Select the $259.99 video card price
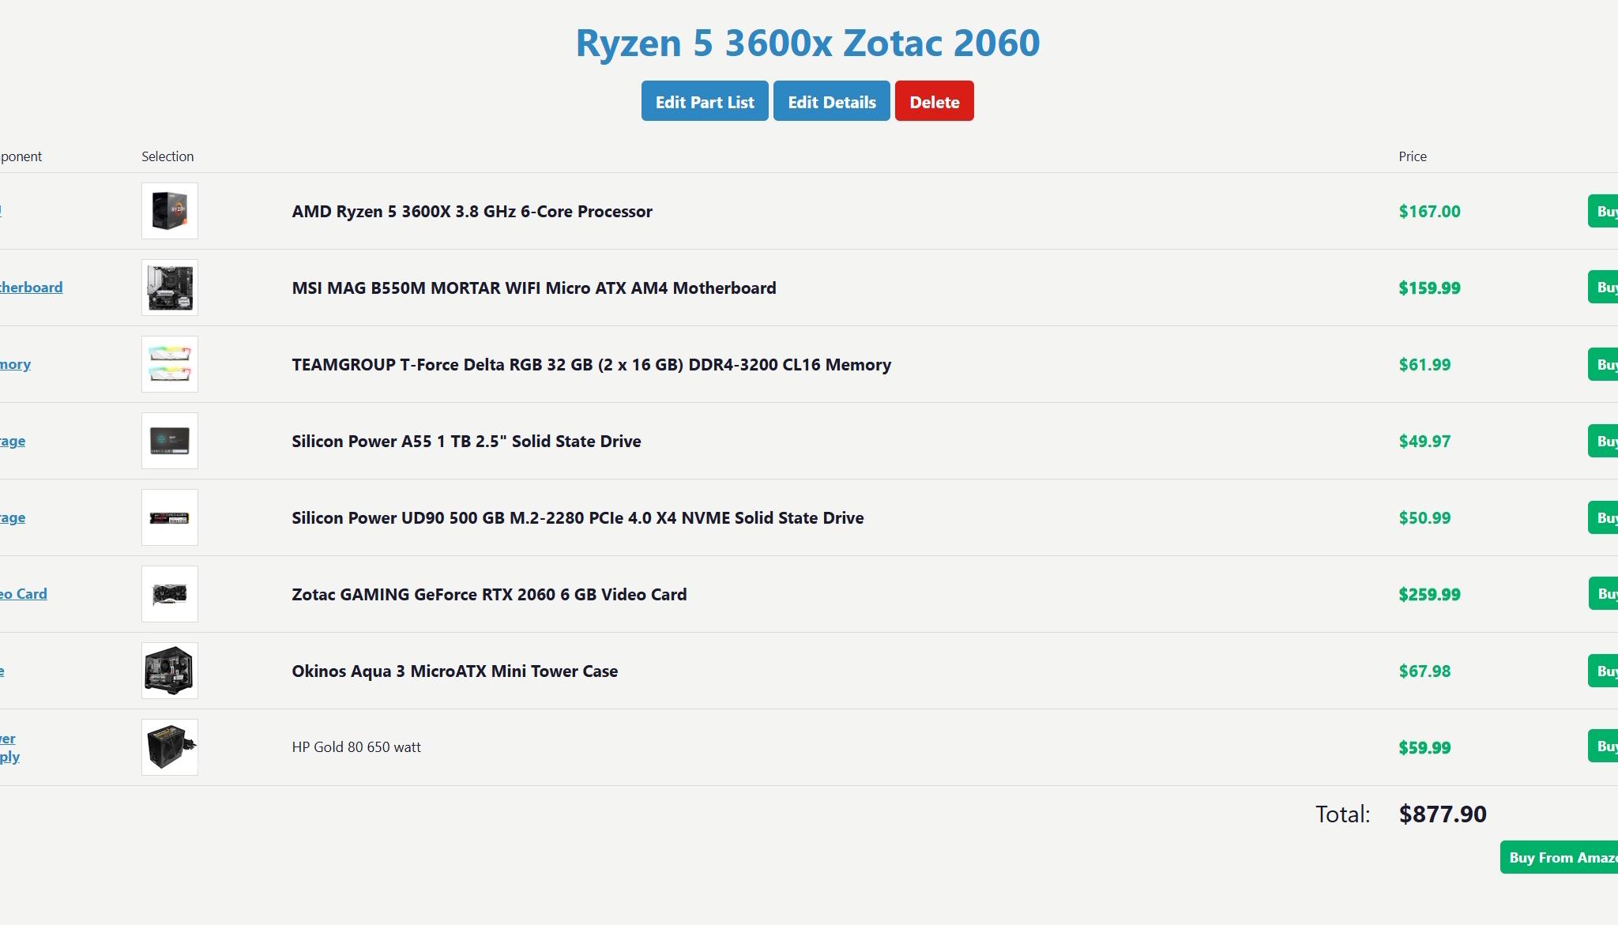The width and height of the screenshot is (1618, 925). click(1429, 595)
